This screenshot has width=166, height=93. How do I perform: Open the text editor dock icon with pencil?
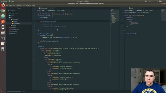3,44
